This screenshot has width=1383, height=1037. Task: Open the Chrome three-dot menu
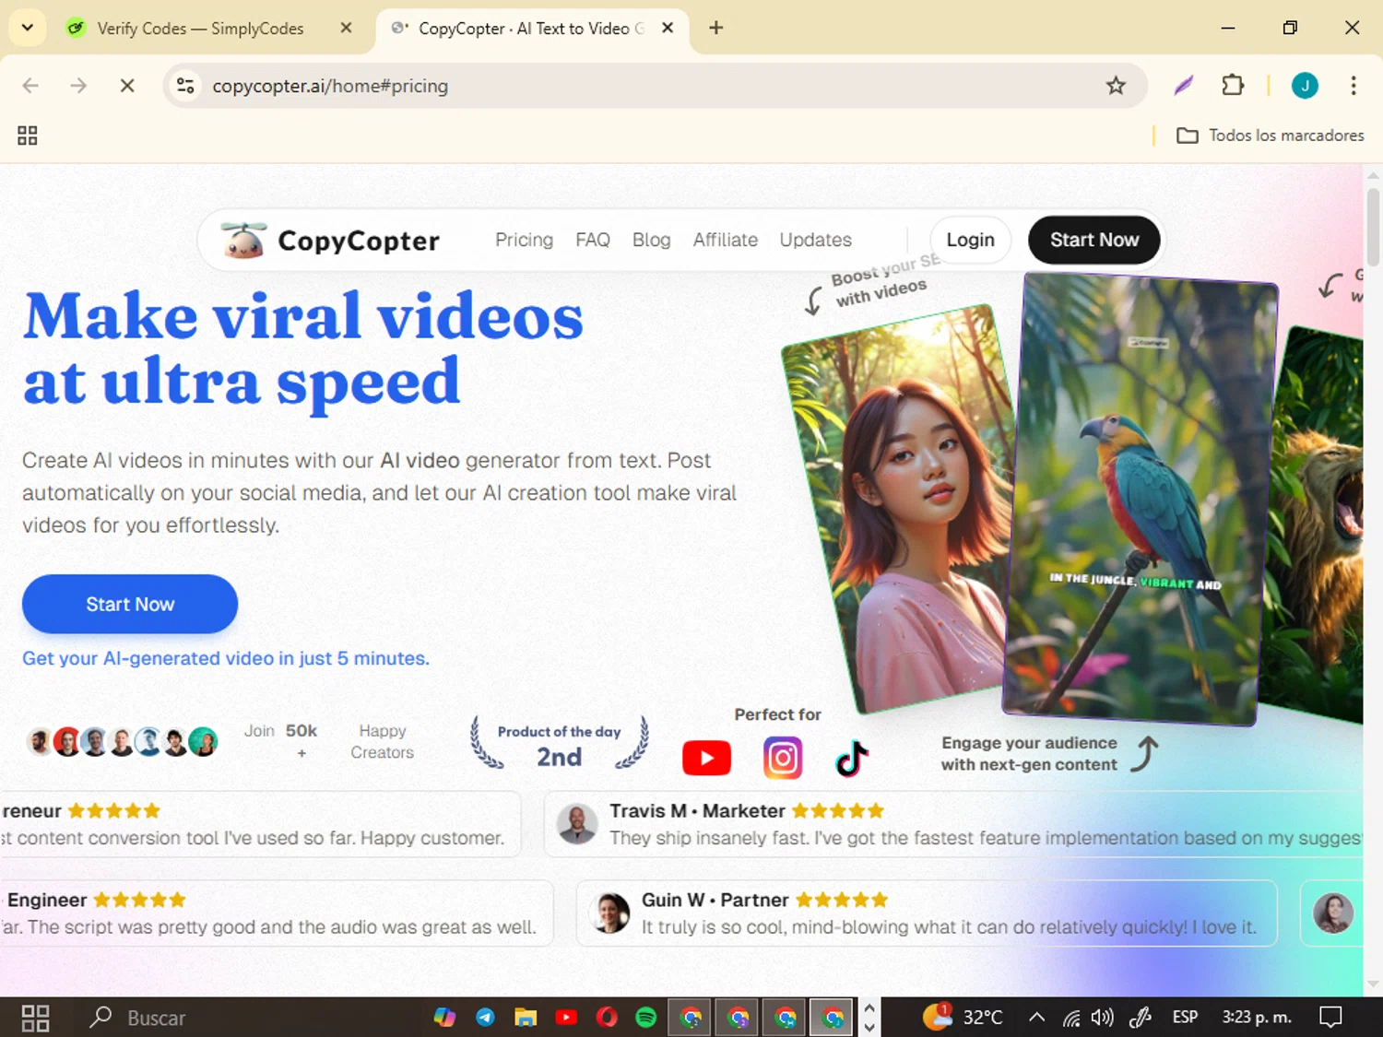[1353, 86]
